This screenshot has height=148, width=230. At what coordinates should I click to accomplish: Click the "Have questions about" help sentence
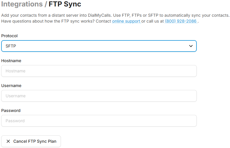coord(56,21)
